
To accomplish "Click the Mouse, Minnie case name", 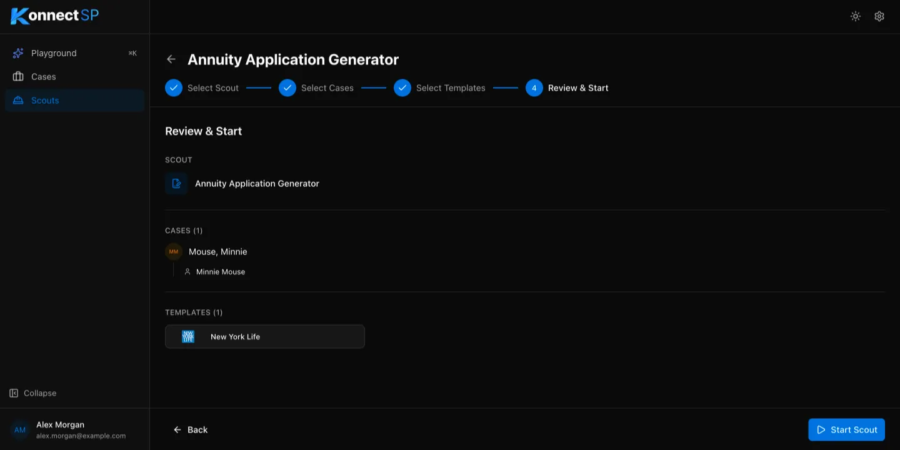I will (218, 252).
